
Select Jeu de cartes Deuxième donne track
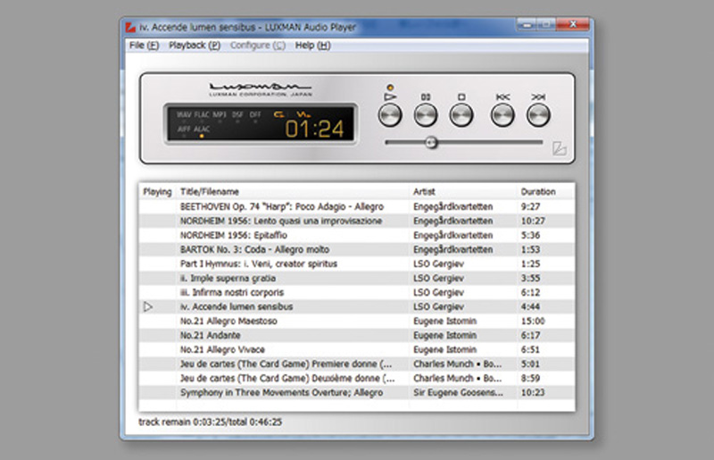click(356, 378)
